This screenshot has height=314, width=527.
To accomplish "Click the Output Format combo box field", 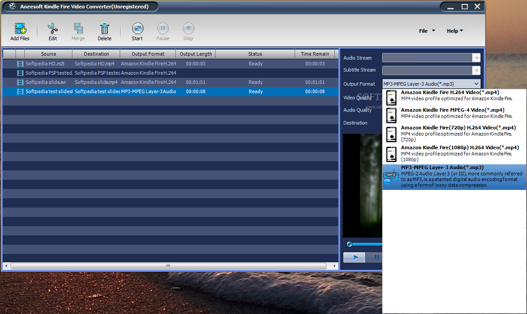I will [x=431, y=84].
